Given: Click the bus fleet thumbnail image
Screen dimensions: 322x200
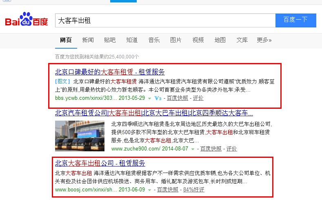Looking at the screenshot, I should [x=80, y=136].
